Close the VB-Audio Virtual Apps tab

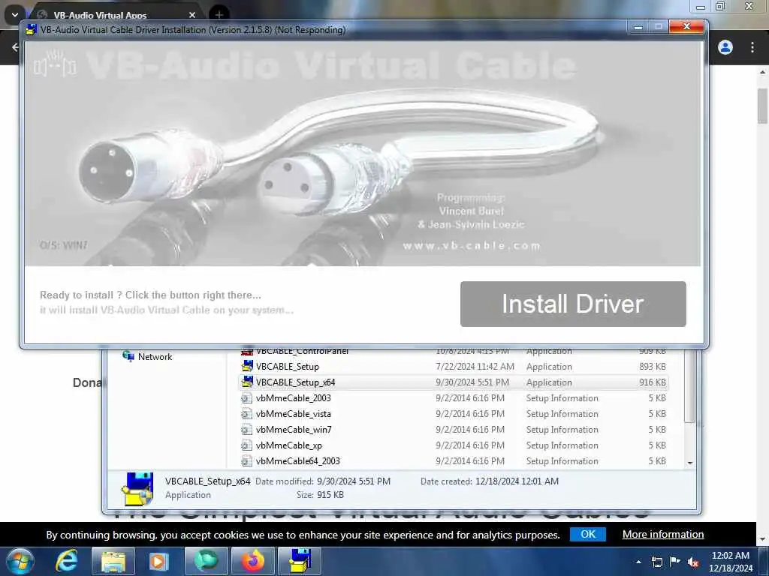(192, 15)
